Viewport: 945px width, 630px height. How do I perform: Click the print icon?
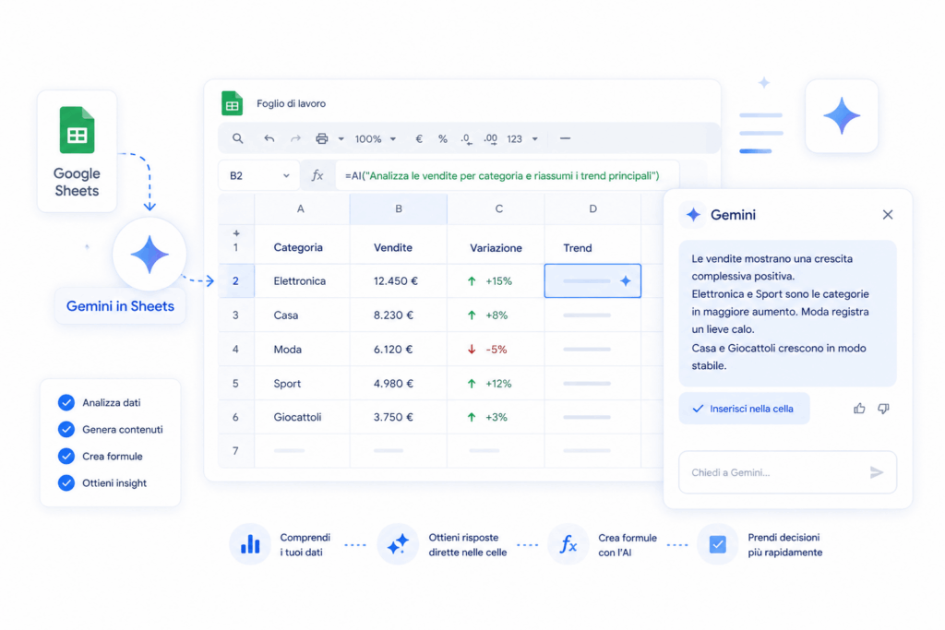tap(322, 138)
